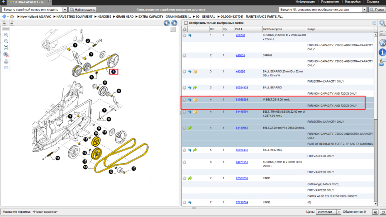Image resolution: width=386 pixels, height=217 pixels.
Task: Click green arrow icon for part 87586759
Action: 190,178
